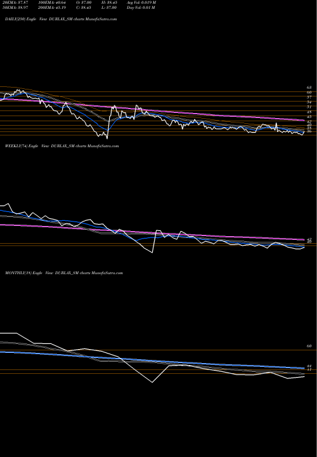
Task: Click the 60 price label on monthly chart
Action: tap(309, 347)
